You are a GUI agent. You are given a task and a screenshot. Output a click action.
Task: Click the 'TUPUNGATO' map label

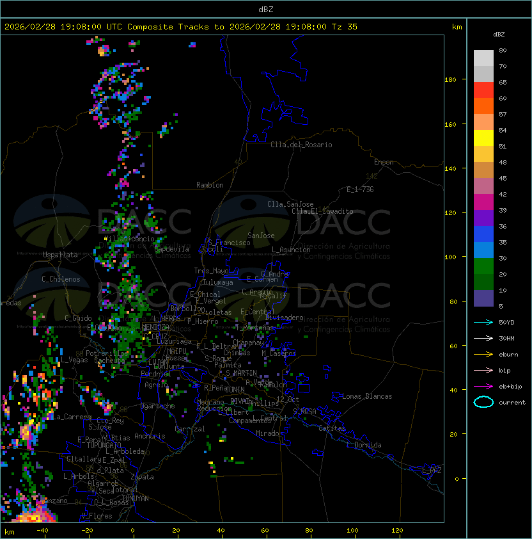pyautogui.click(x=104, y=445)
